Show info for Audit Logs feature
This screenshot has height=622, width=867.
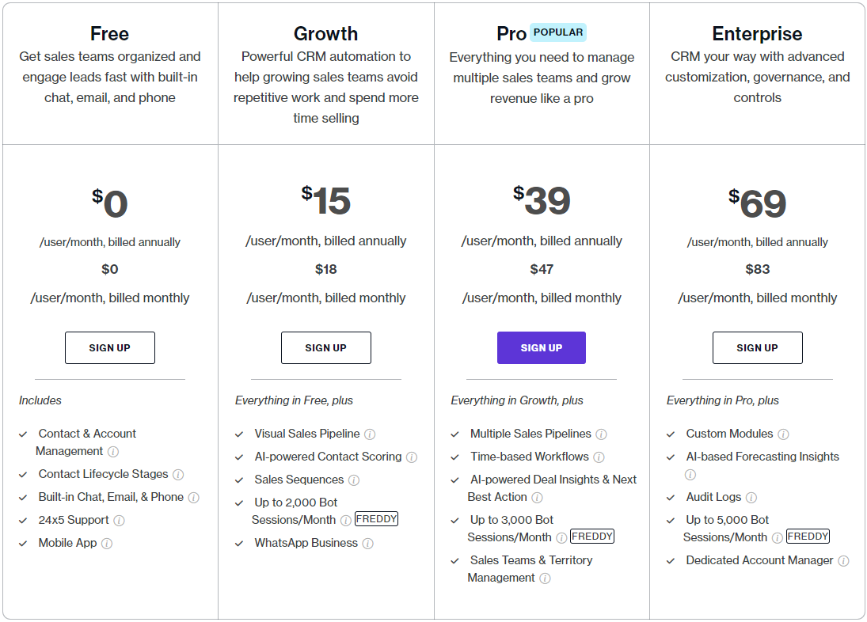(751, 498)
